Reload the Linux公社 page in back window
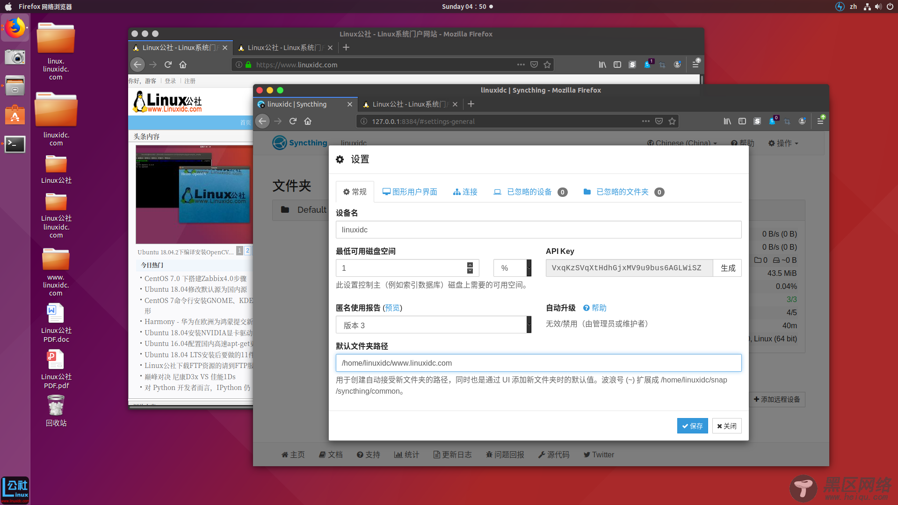 168,65
